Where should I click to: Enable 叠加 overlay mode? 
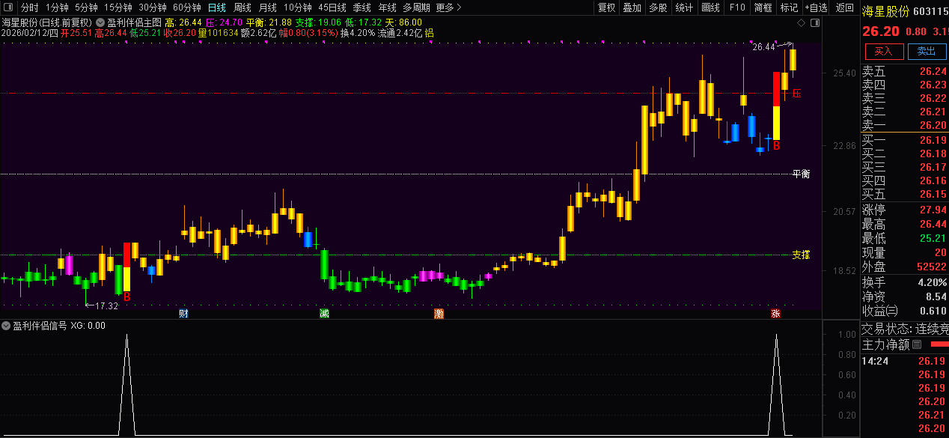pos(632,7)
